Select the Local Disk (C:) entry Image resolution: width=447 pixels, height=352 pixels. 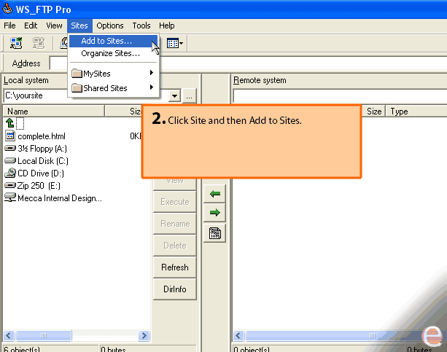tap(42, 161)
